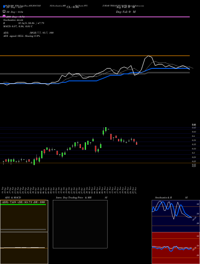This screenshot has width=200, height=264.
Task: Select the 'Stochastics: 44.44' reading
Action: tap(13, 20)
